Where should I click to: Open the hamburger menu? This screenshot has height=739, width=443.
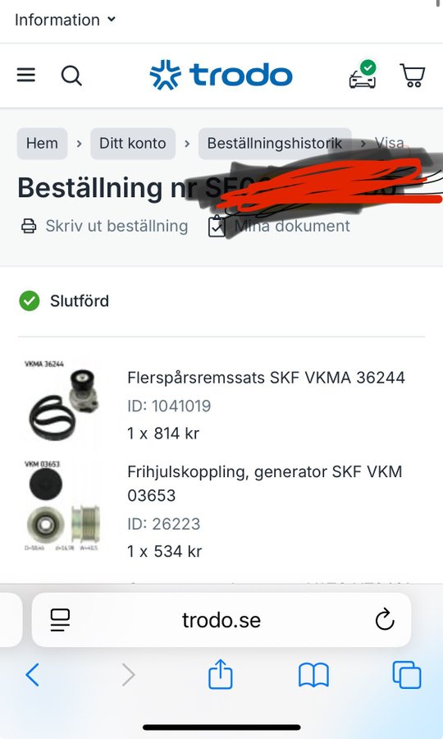[x=26, y=75]
